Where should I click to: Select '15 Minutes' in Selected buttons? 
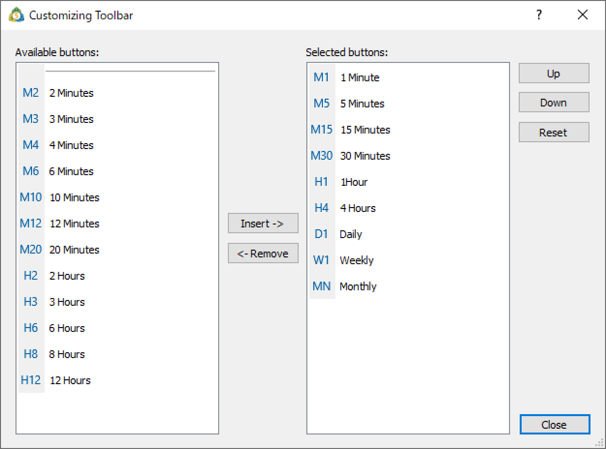click(365, 130)
